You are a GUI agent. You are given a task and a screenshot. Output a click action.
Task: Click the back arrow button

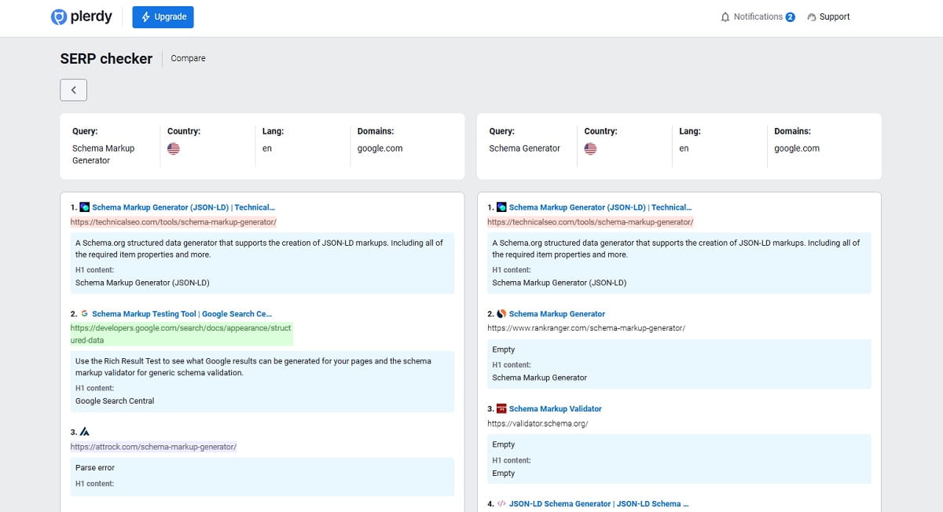point(73,90)
